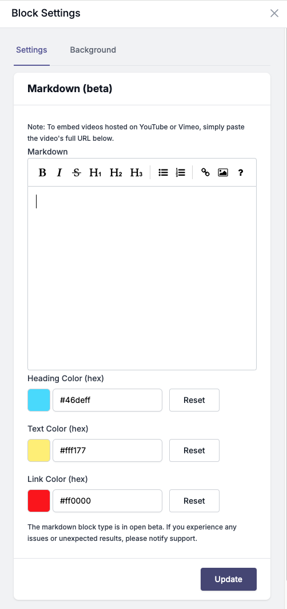Close the Block Settings panel
The image size is (287, 609).
(x=274, y=13)
